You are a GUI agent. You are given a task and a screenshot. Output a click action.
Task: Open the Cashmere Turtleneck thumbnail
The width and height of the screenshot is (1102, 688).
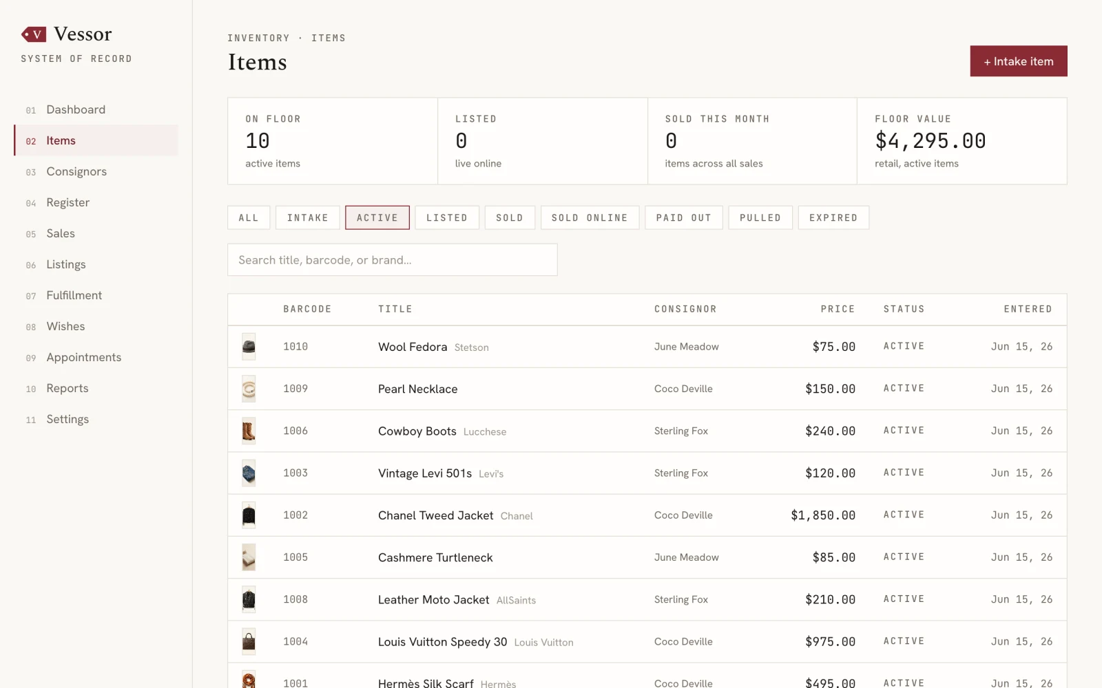pos(249,557)
